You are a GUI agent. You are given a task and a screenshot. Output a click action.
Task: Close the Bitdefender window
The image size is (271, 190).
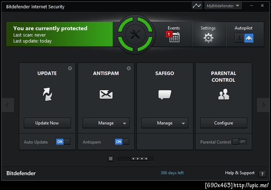pyautogui.click(x=262, y=6)
